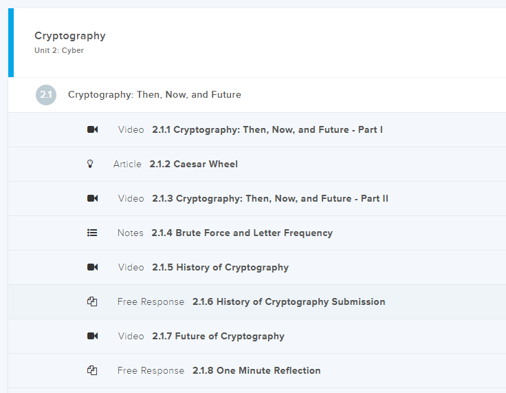Click video icon for Future of Cryptography
The image size is (506, 393).
click(92, 336)
